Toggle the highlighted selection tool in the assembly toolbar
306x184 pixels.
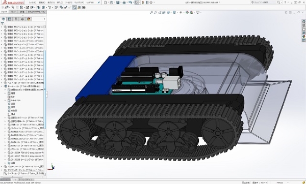click(74, 8)
